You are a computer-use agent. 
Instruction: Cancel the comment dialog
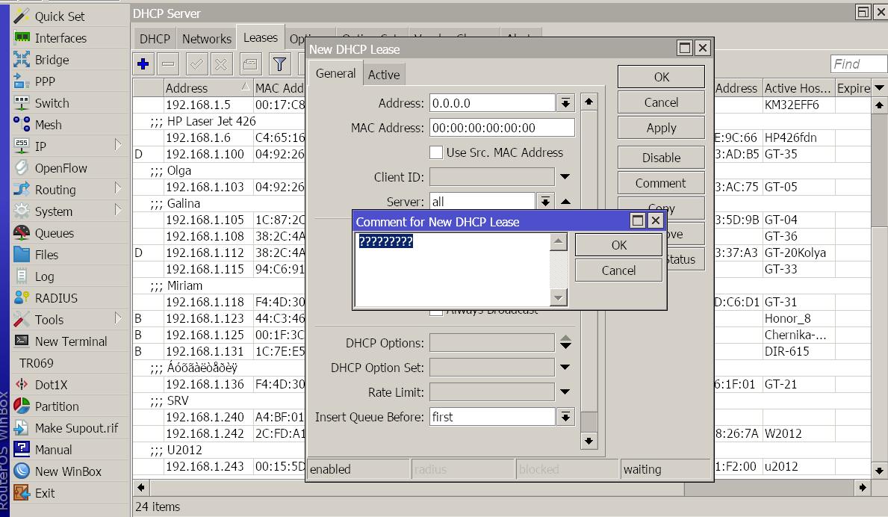tap(618, 270)
